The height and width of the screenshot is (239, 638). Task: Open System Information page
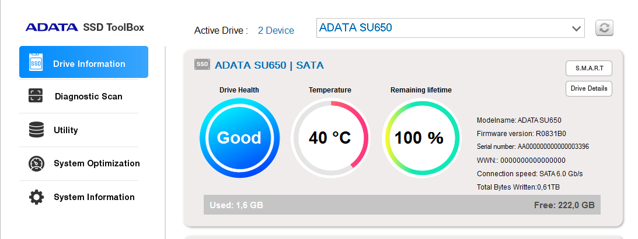tap(79, 197)
